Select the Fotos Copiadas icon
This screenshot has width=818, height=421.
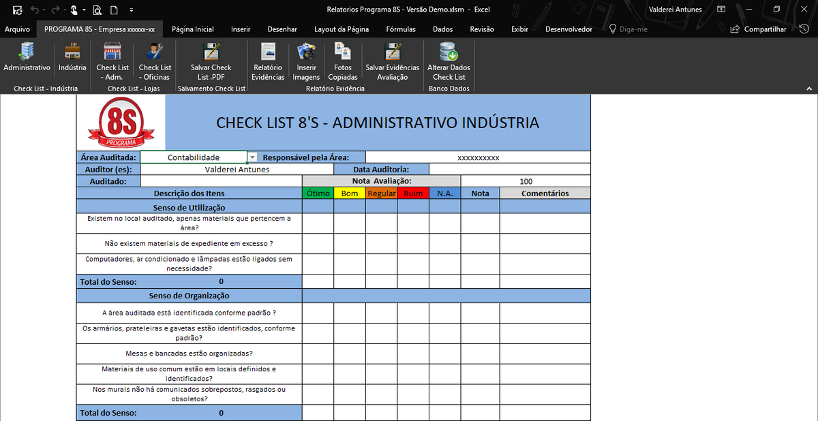click(x=342, y=61)
